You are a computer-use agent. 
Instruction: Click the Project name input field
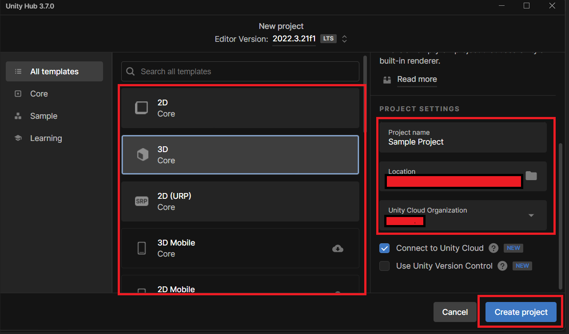tap(462, 142)
